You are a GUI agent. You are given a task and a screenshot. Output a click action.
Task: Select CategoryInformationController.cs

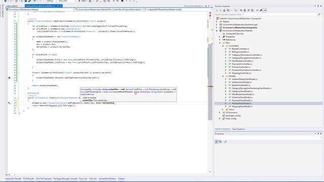pos(247,55)
